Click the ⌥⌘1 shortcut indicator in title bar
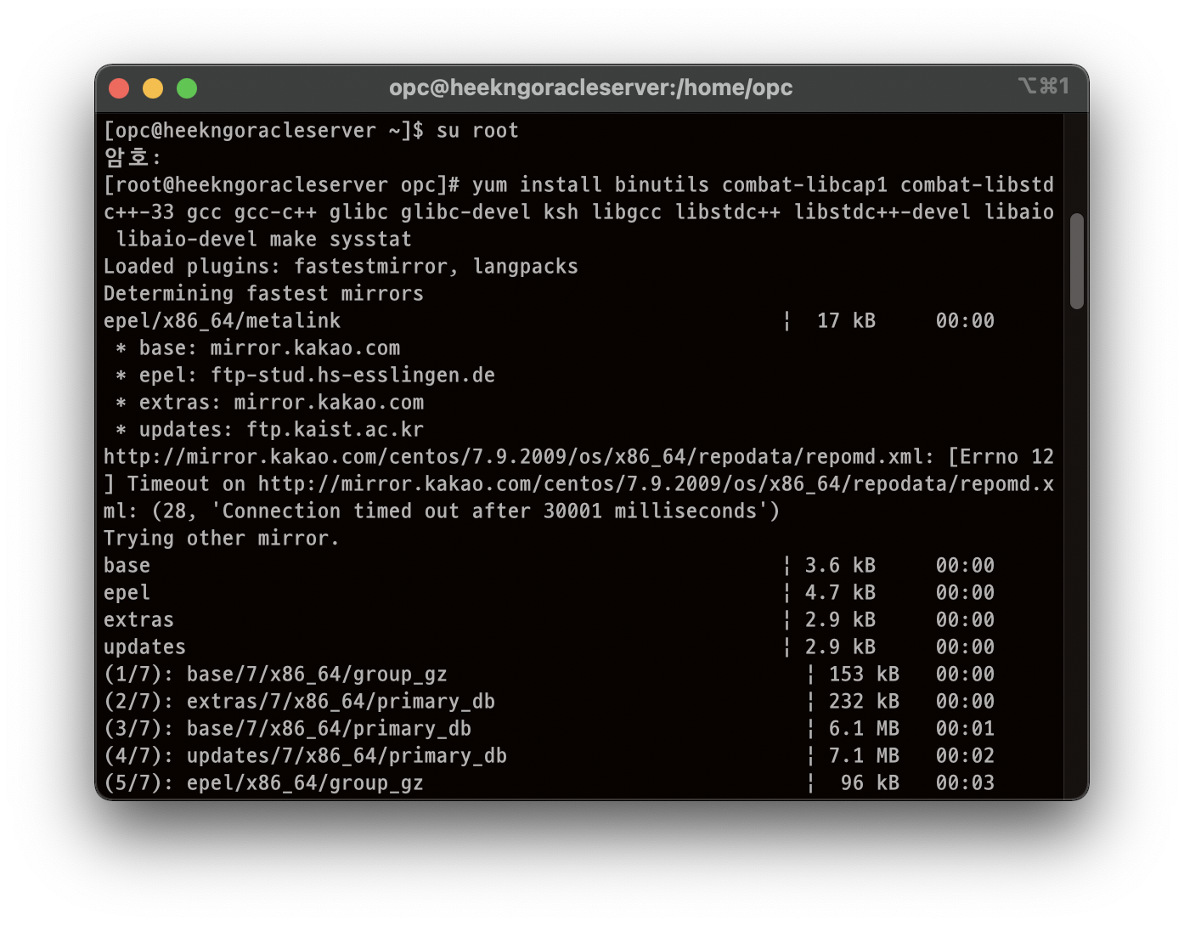 [x=1043, y=86]
